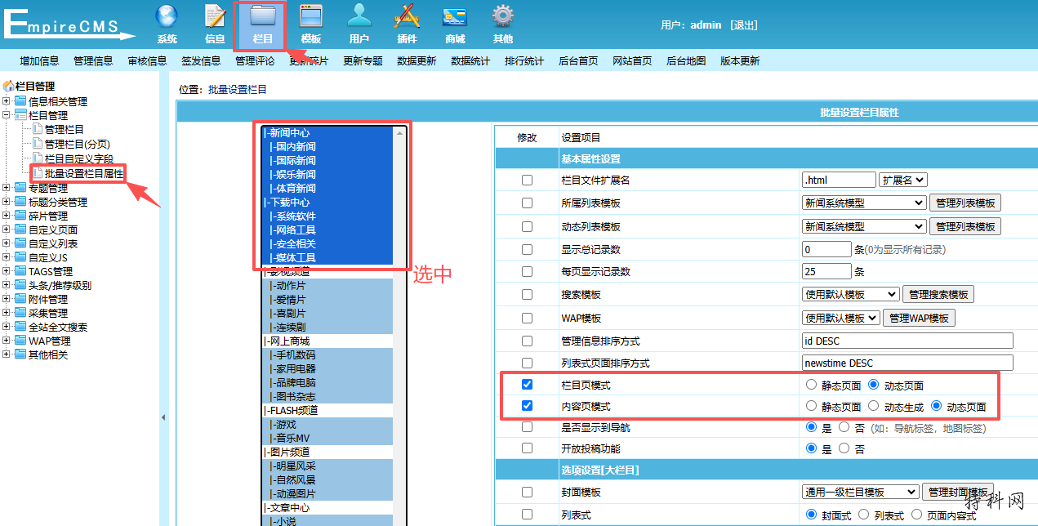Click the 管理搜索模板 button
Image resolution: width=1038 pixels, height=526 pixels.
(938, 294)
